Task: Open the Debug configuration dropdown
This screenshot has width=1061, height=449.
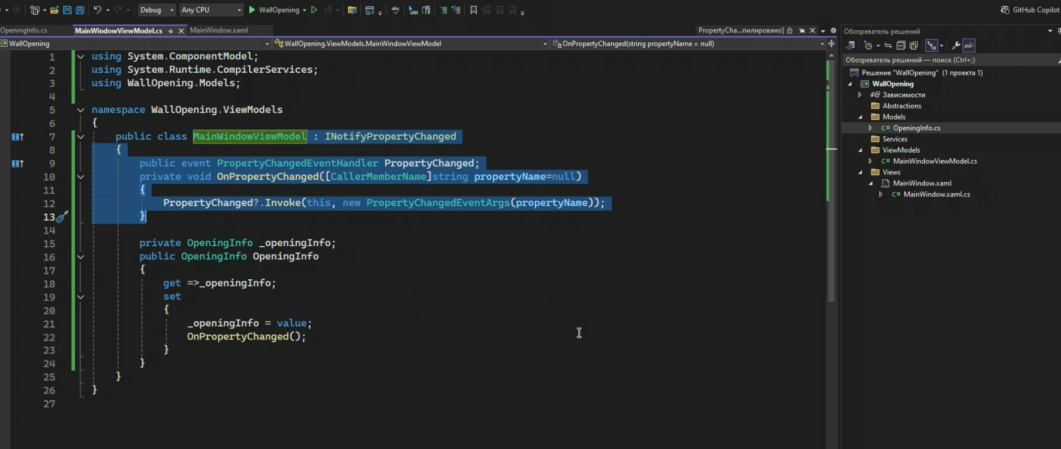Action: tap(157, 10)
